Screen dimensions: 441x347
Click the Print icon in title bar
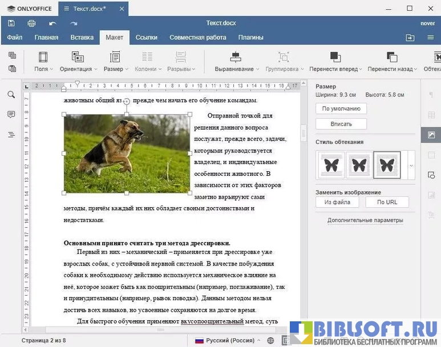coord(32,23)
